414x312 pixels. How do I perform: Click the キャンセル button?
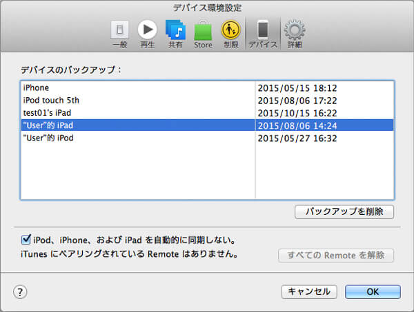309,292
